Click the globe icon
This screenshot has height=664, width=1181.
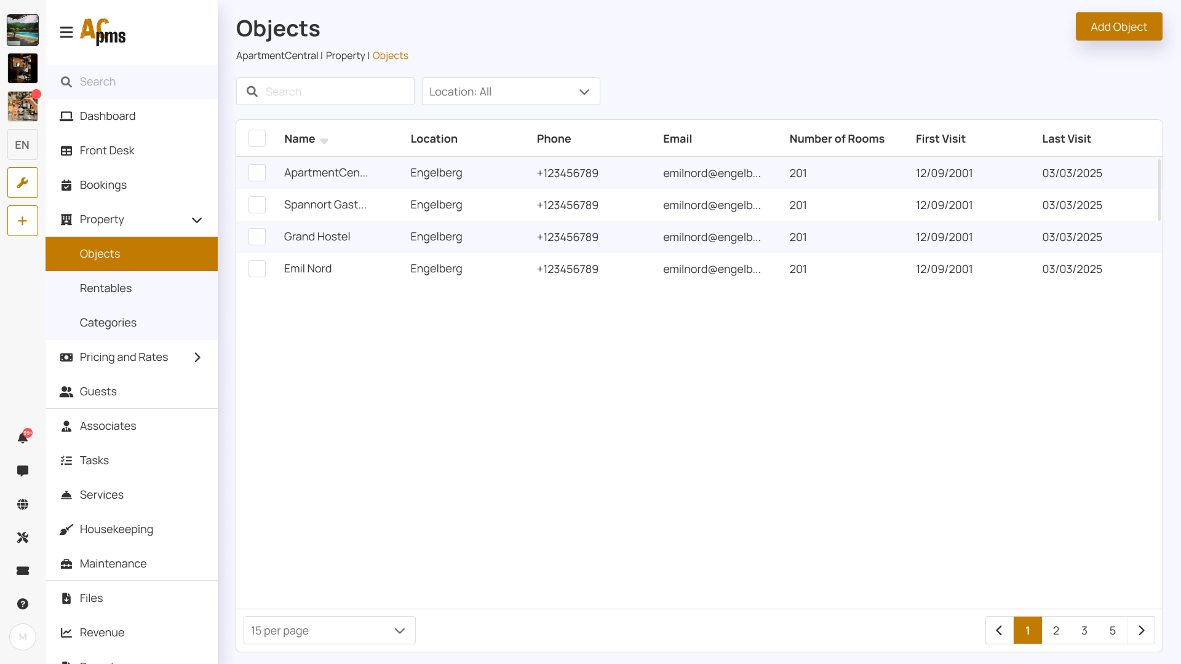(x=23, y=504)
